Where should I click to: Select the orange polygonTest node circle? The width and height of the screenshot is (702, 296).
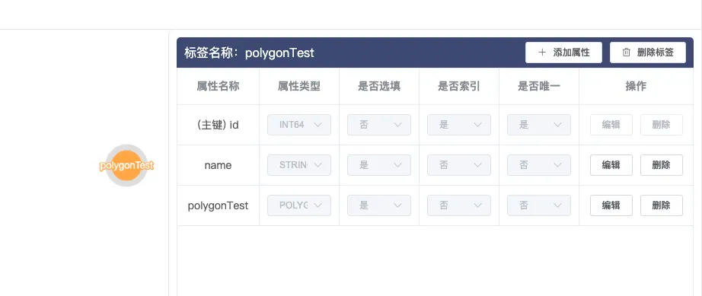point(126,165)
